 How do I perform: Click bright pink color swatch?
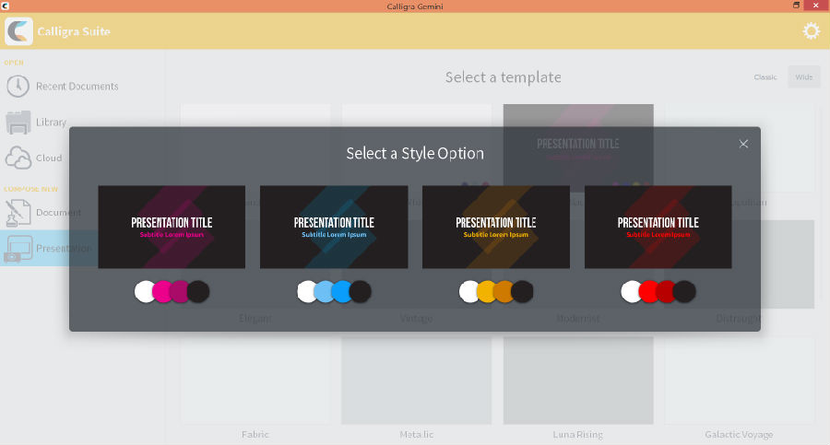point(160,291)
